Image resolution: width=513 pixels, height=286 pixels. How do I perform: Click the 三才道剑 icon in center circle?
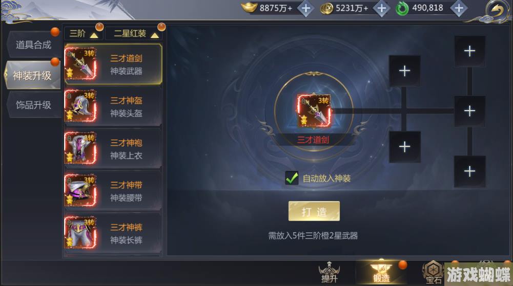(x=314, y=111)
